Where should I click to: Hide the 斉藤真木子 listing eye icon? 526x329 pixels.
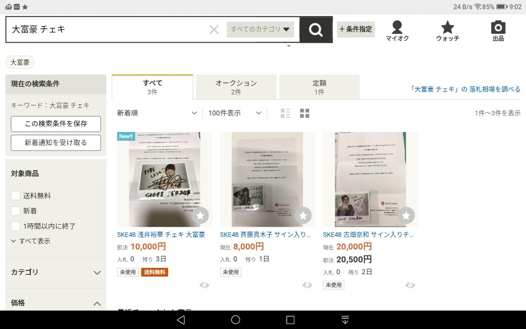tap(307, 285)
